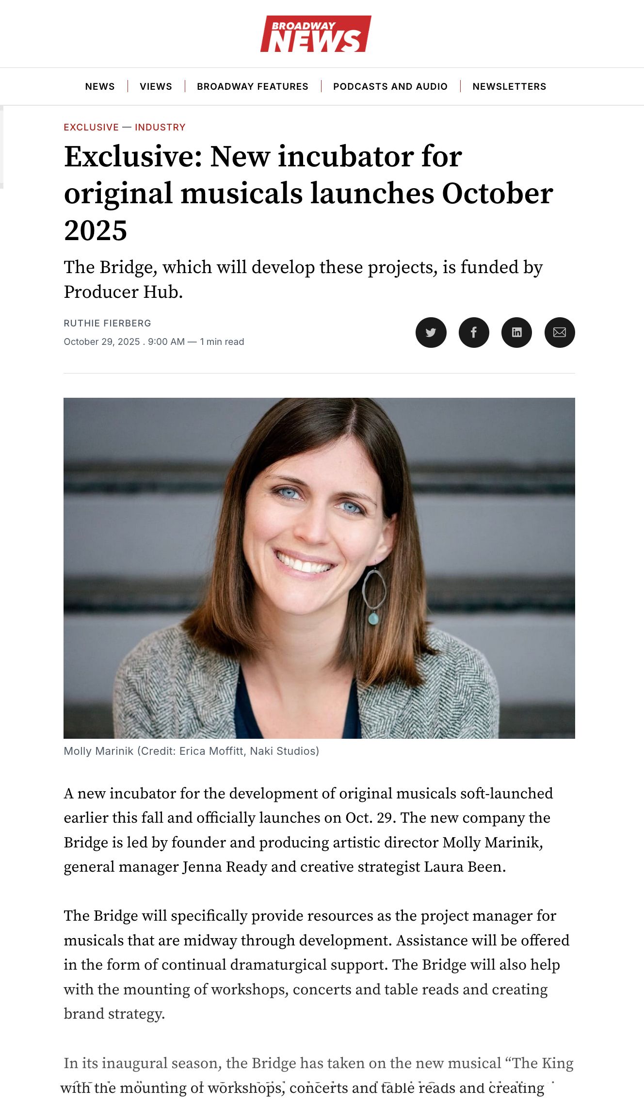644x1105 pixels.
Task: Click the photo caption crediting Erica Moffitt
Action: point(191,751)
